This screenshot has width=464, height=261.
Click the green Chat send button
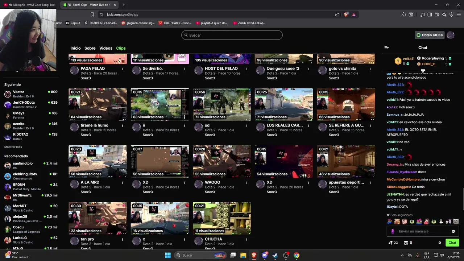[452, 243]
